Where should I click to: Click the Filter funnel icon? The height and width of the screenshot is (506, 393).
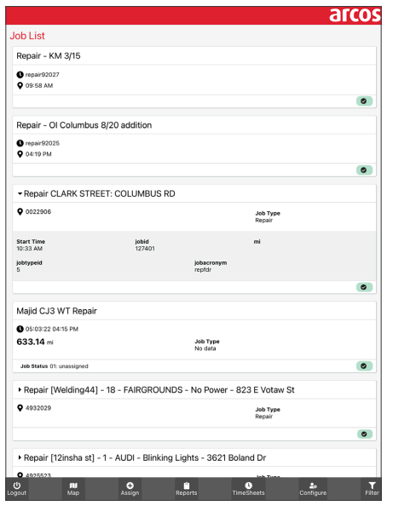(x=372, y=486)
